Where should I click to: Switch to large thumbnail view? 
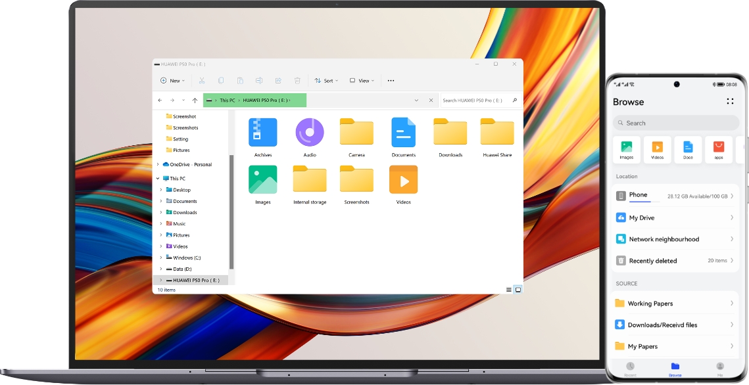click(518, 289)
